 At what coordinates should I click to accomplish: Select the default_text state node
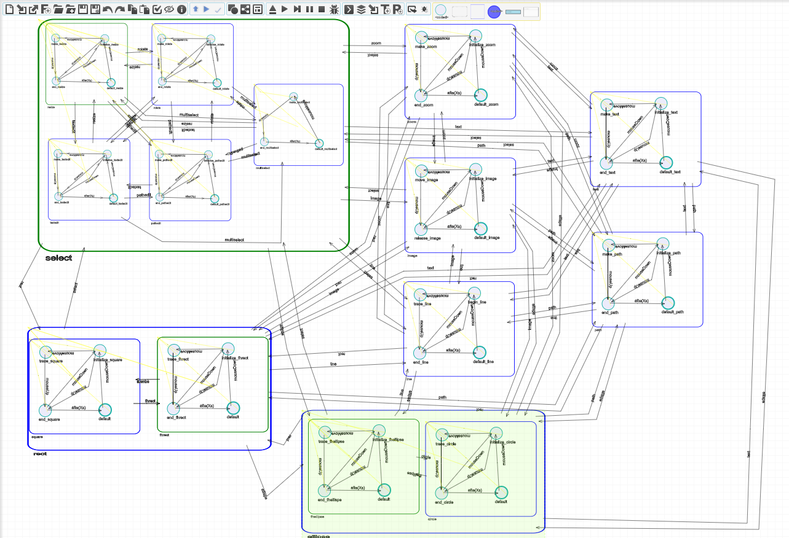(666, 163)
